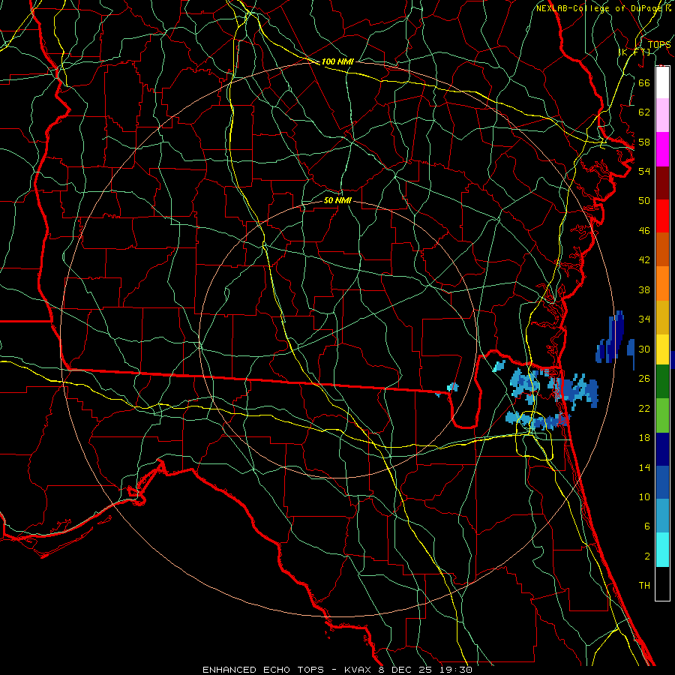Viewport: 675px width, 675px height.
Task: Click the small cyan echo on the state border
Action: pos(452,387)
